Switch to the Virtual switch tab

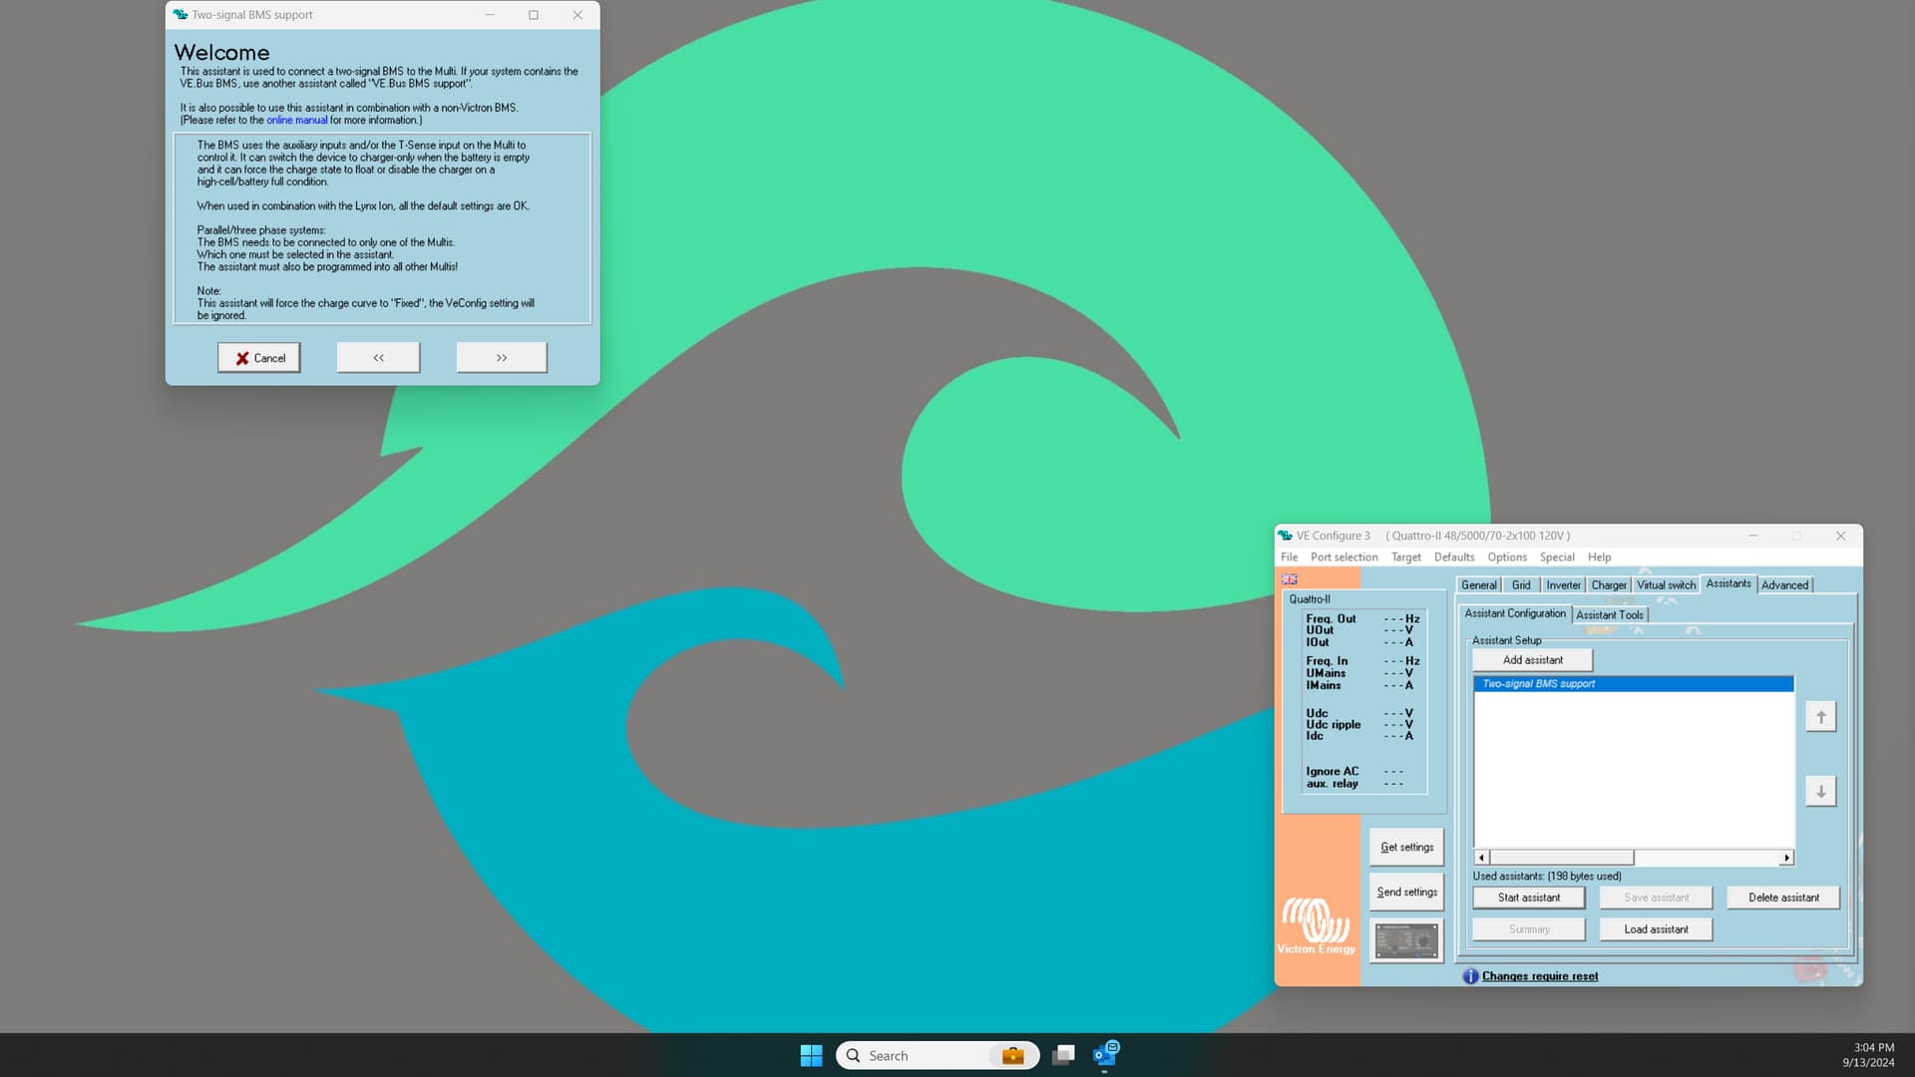(1666, 585)
